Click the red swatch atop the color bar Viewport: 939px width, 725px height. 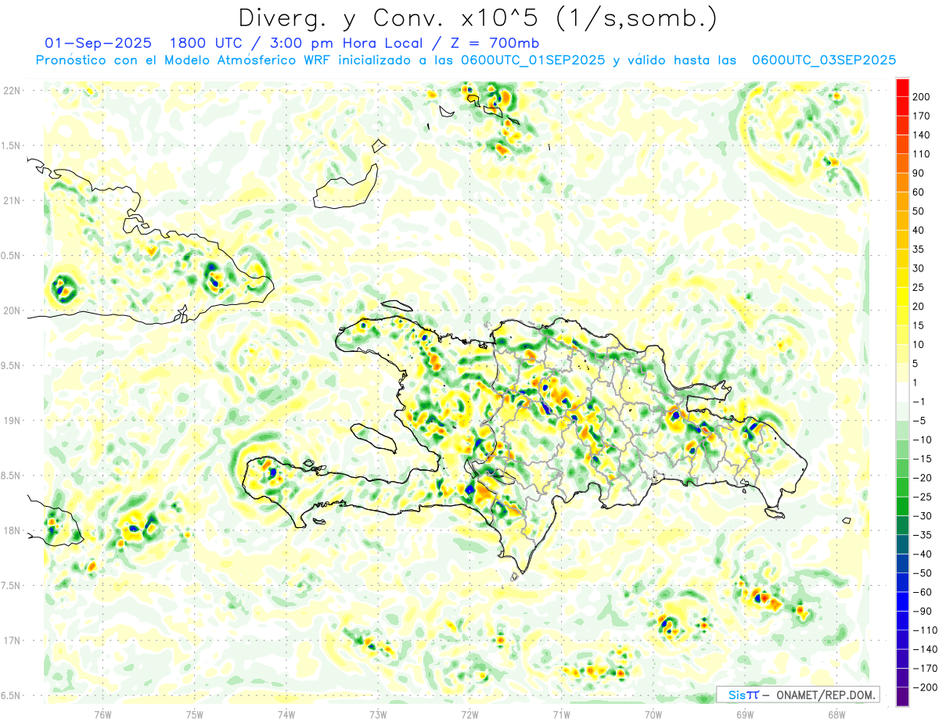[902, 88]
